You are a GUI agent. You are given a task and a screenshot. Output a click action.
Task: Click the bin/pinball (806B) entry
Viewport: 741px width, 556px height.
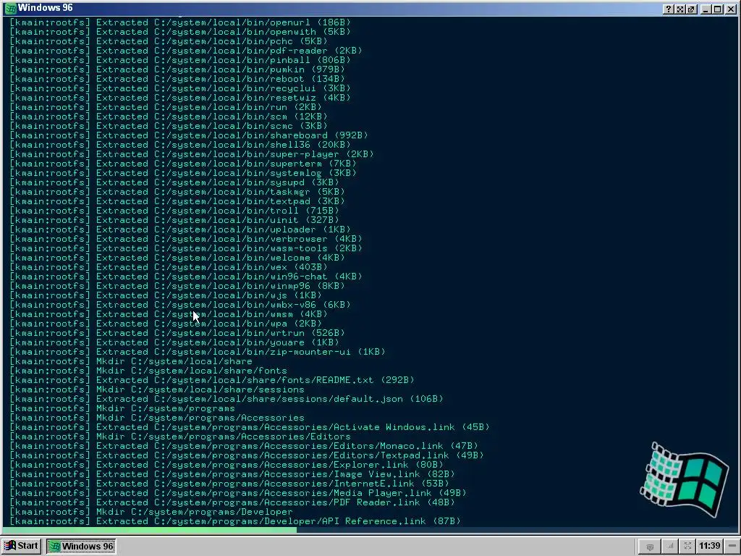180,60
